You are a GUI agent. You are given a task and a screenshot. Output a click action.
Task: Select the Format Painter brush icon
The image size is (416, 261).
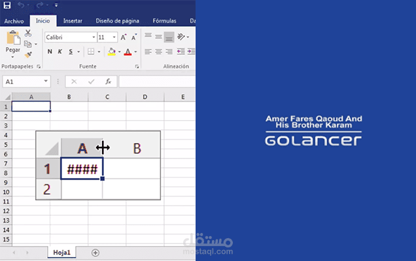[28, 55]
